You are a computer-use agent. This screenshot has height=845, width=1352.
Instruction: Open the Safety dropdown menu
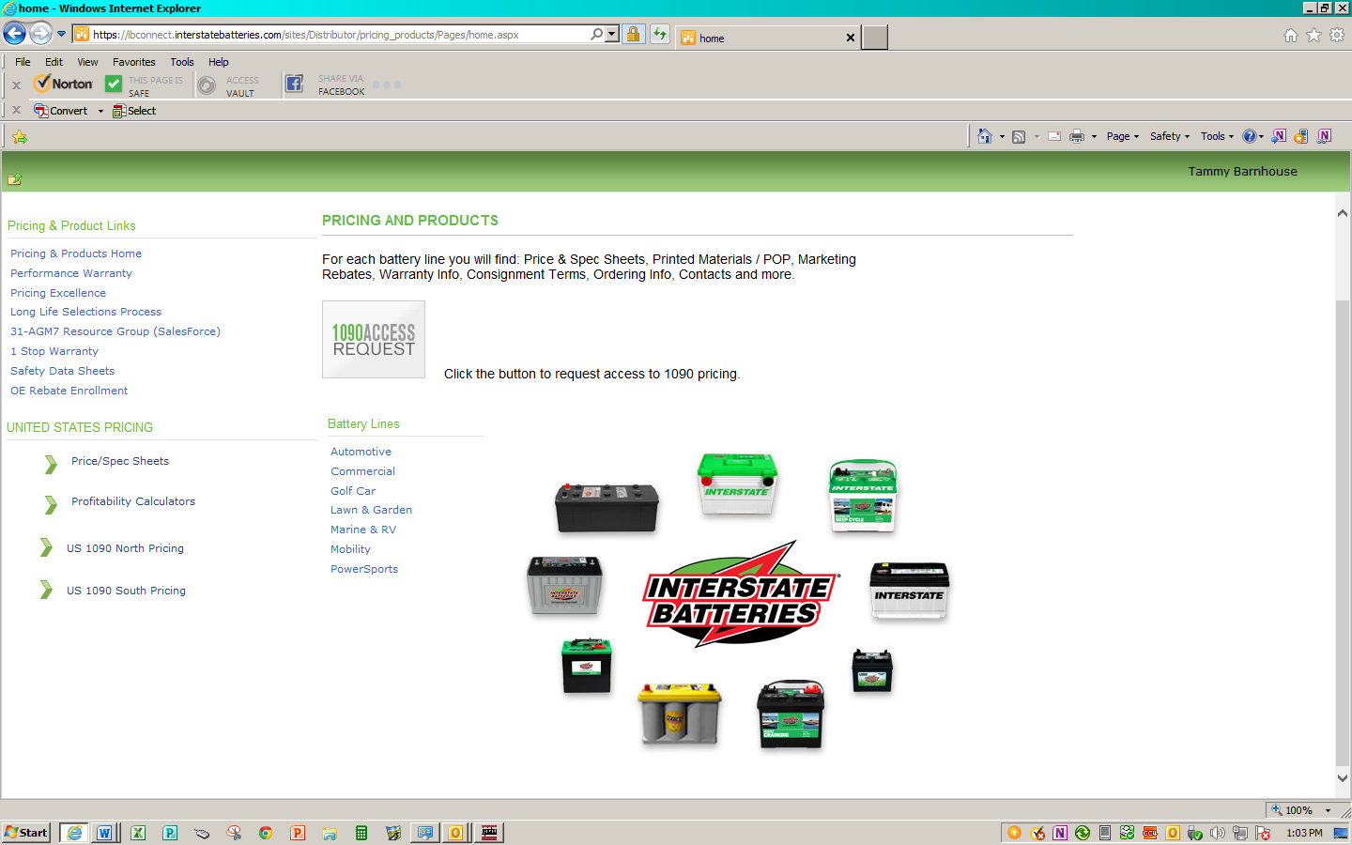pos(1170,136)
